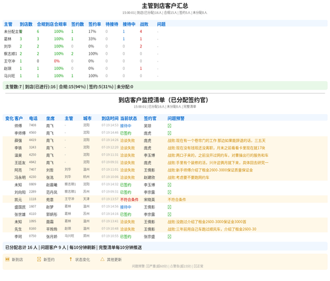Click the 17% sign rate value
The image size is (330, 281).
tap(92, 32)
